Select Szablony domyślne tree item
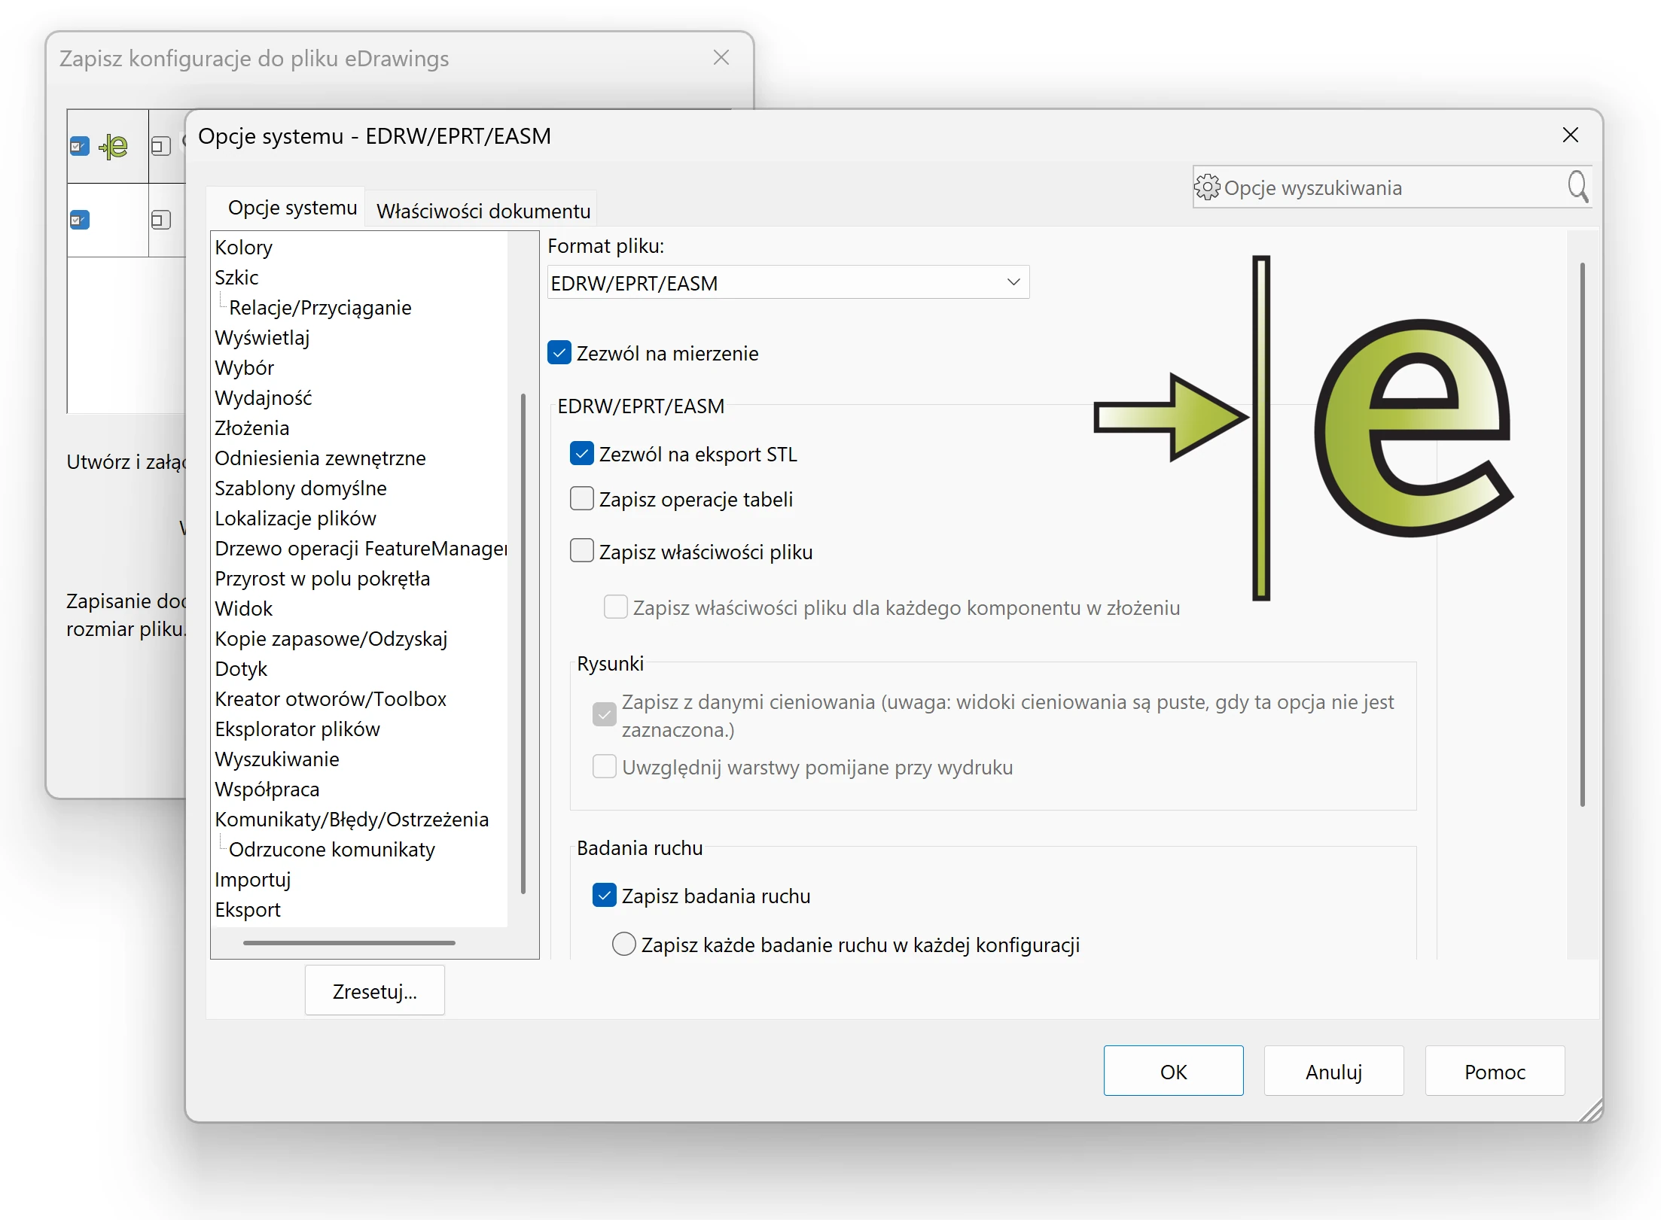The image size is (1661, 1220). point(300,488)
